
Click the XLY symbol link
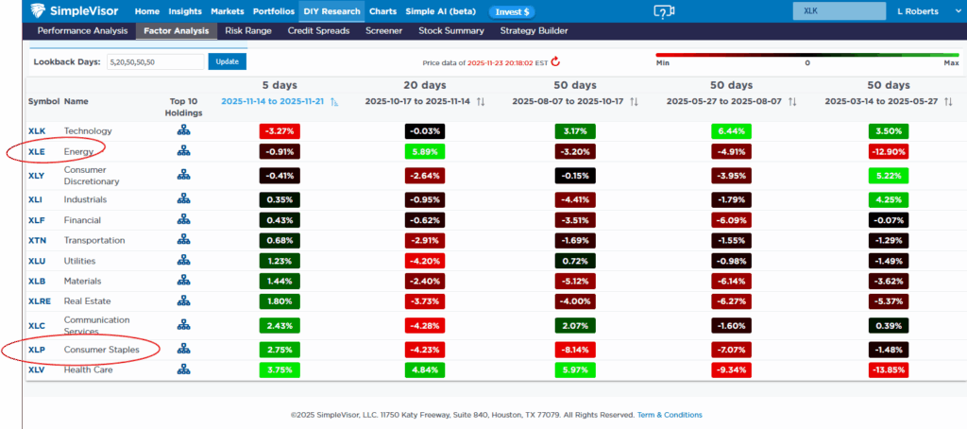[x=37, y=176]
